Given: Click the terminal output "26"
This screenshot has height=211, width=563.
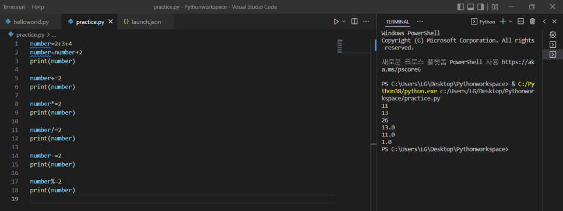Looking at the screenshot, I should tap(385, 120).
